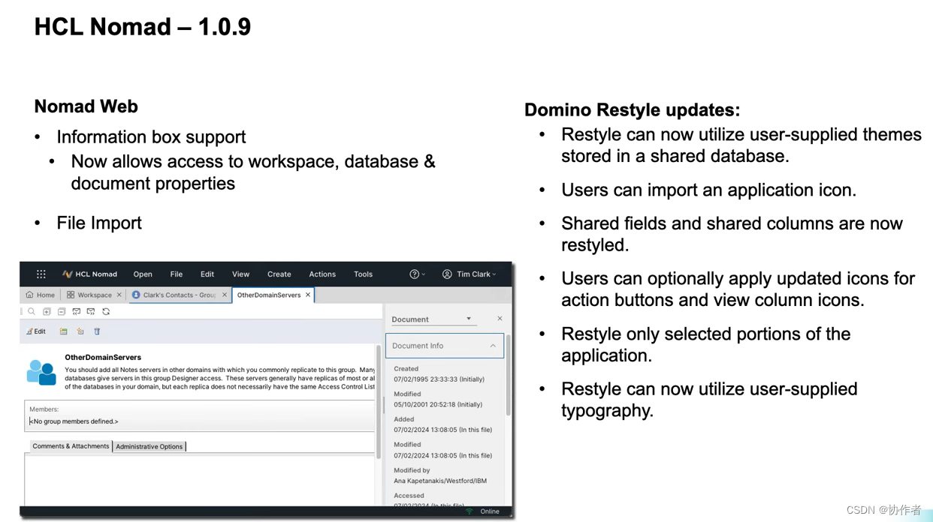Click the 'Information box support' bullet
The height and width of the screenshot is (522, 933).
[x=151, y=136]
